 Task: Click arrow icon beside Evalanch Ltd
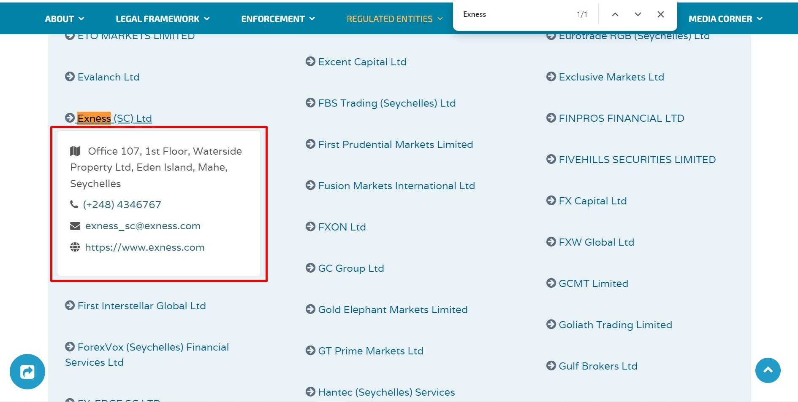(70, 77)
